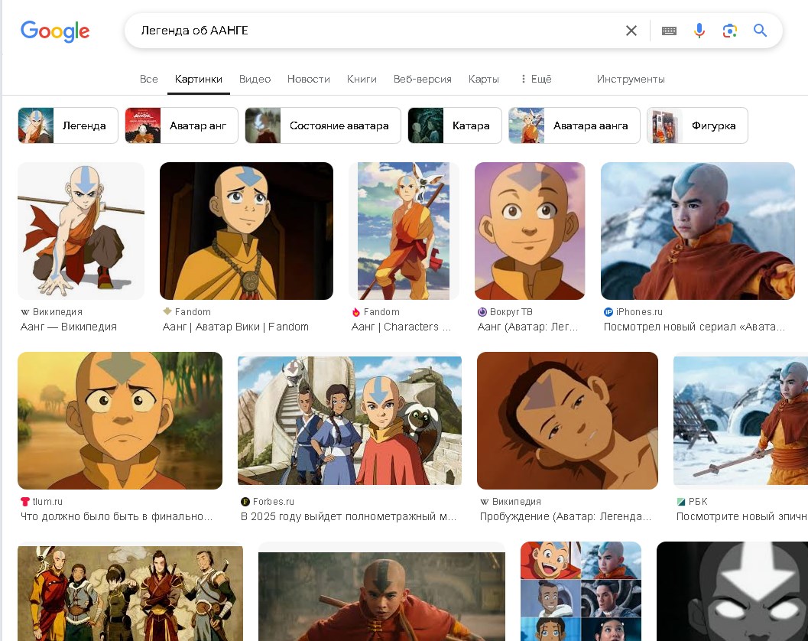Screen dimensions: 808x641
Task: Open the Вокруг ТВ Aang portrait image
Action: pyautogui.click(x=530, y=230)
